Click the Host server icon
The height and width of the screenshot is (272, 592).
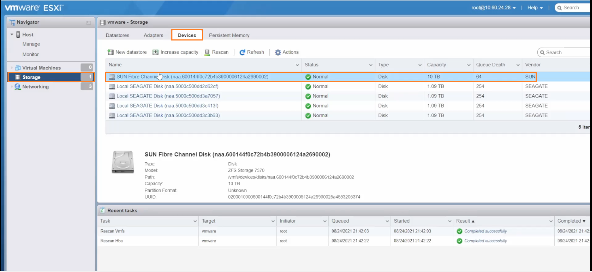18,34
